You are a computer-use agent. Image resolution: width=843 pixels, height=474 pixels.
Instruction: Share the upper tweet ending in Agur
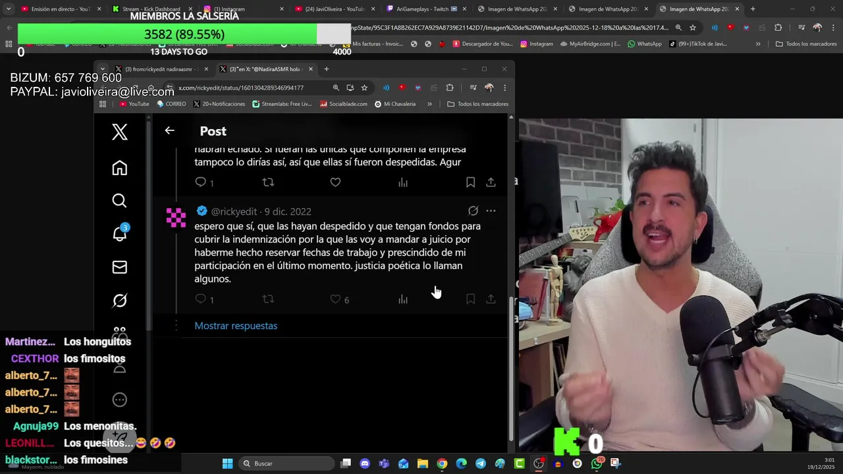pos(491,182)
